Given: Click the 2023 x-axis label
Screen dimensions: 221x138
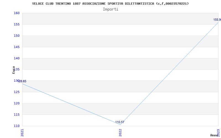Looking at the screenshot, I should 218,133.
